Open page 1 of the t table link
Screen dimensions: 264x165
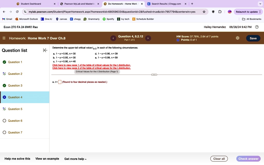(x=92, y=65)
